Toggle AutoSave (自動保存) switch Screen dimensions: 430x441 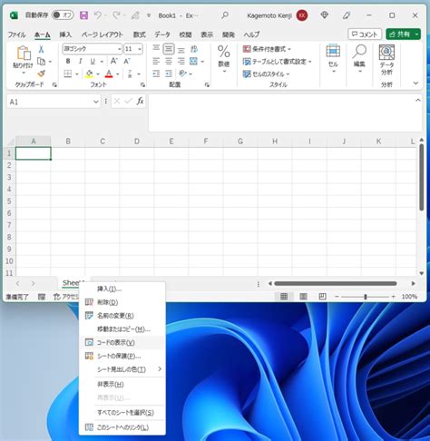pos(63,15)
